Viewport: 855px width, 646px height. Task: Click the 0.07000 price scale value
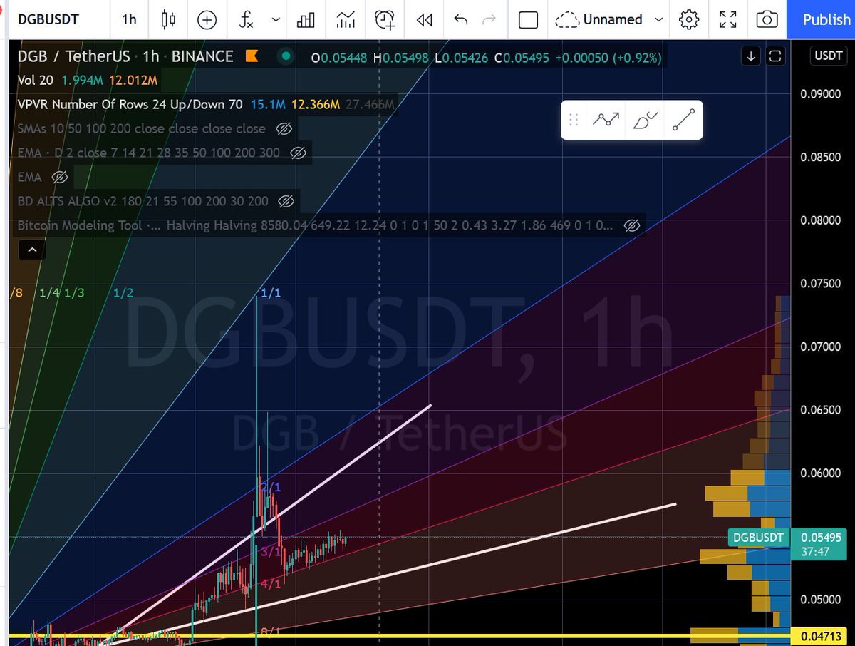[821, 347]
